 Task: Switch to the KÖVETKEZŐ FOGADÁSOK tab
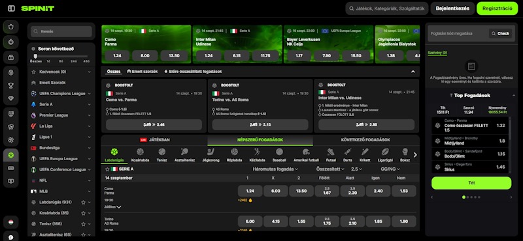coord(365,140)
